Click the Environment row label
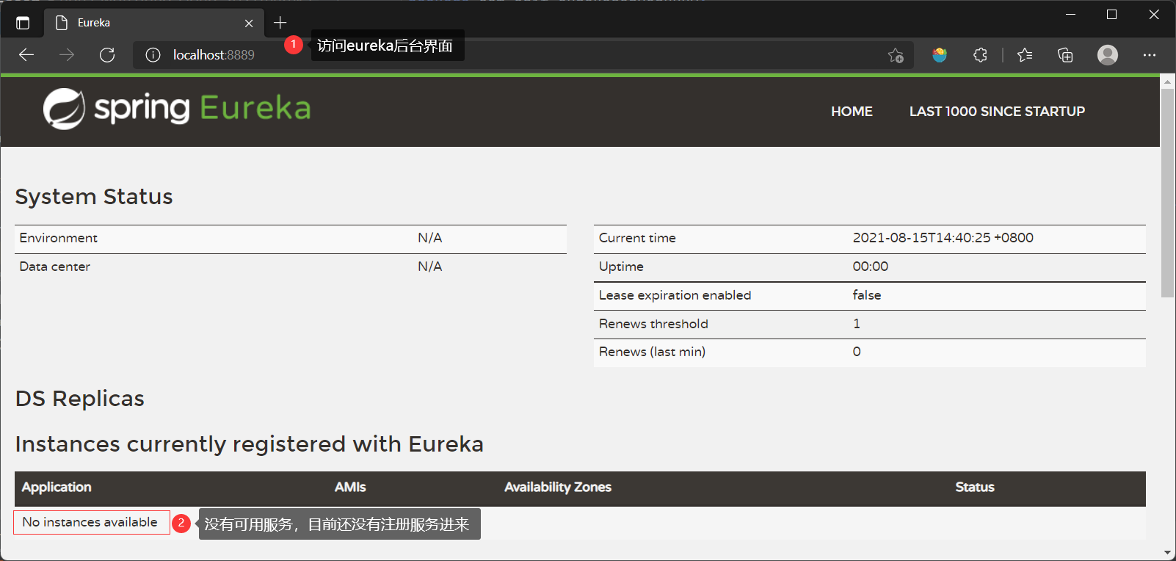The image size is (1176, 561). (x=59, y=238)
